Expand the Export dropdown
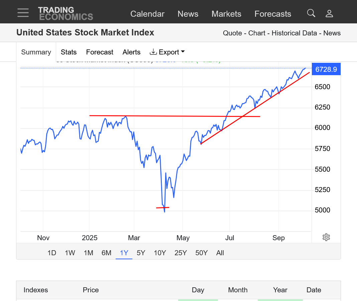The width and height of the screenshot is (357, 301). 167,52
